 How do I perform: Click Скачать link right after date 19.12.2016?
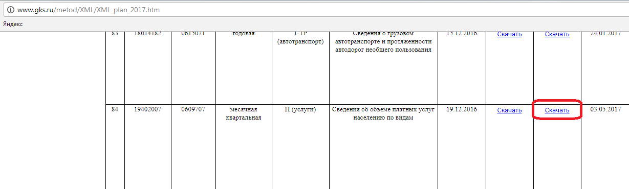(x=509, y=110)
